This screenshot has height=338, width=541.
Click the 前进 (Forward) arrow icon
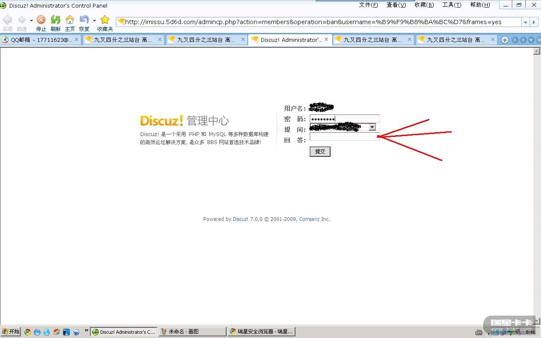pos(22,20)
